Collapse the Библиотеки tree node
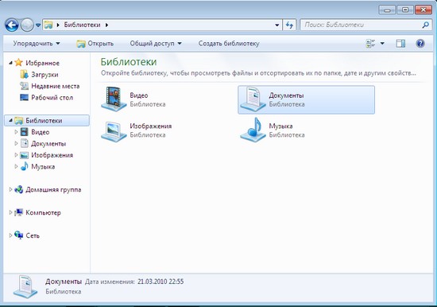The image size is (437, 307). tap(10, 120)
